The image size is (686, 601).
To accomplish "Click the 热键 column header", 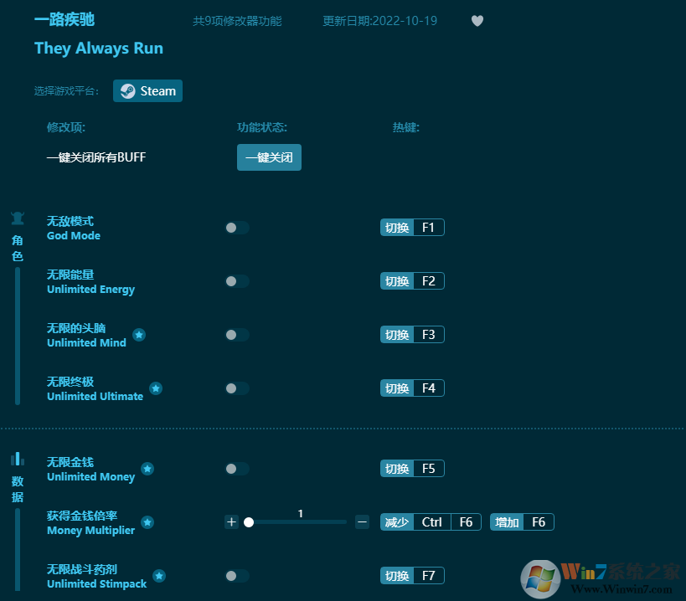I will 406,127.
